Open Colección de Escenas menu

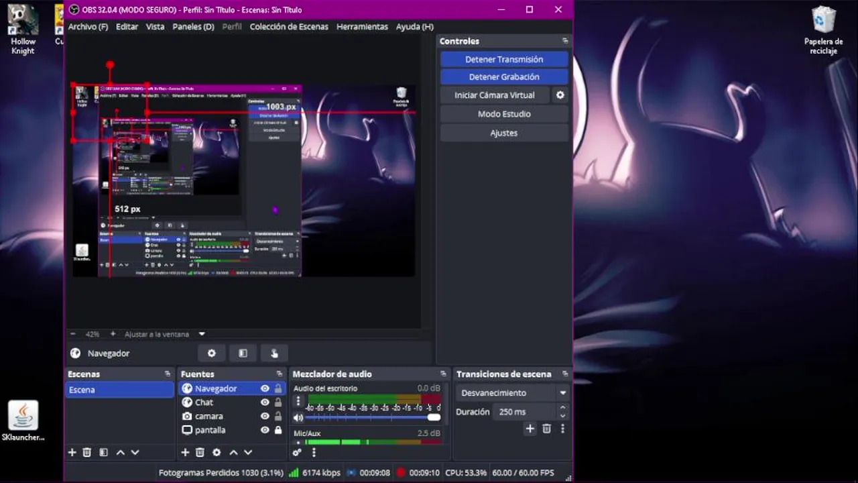click(289, 27)
